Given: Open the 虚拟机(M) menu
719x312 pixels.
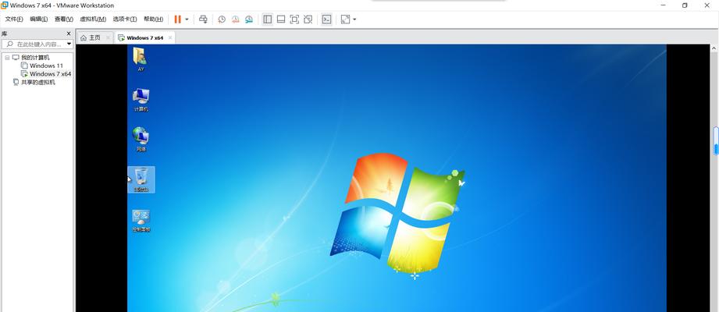Looking at the screenshot, I should (93, 19).
